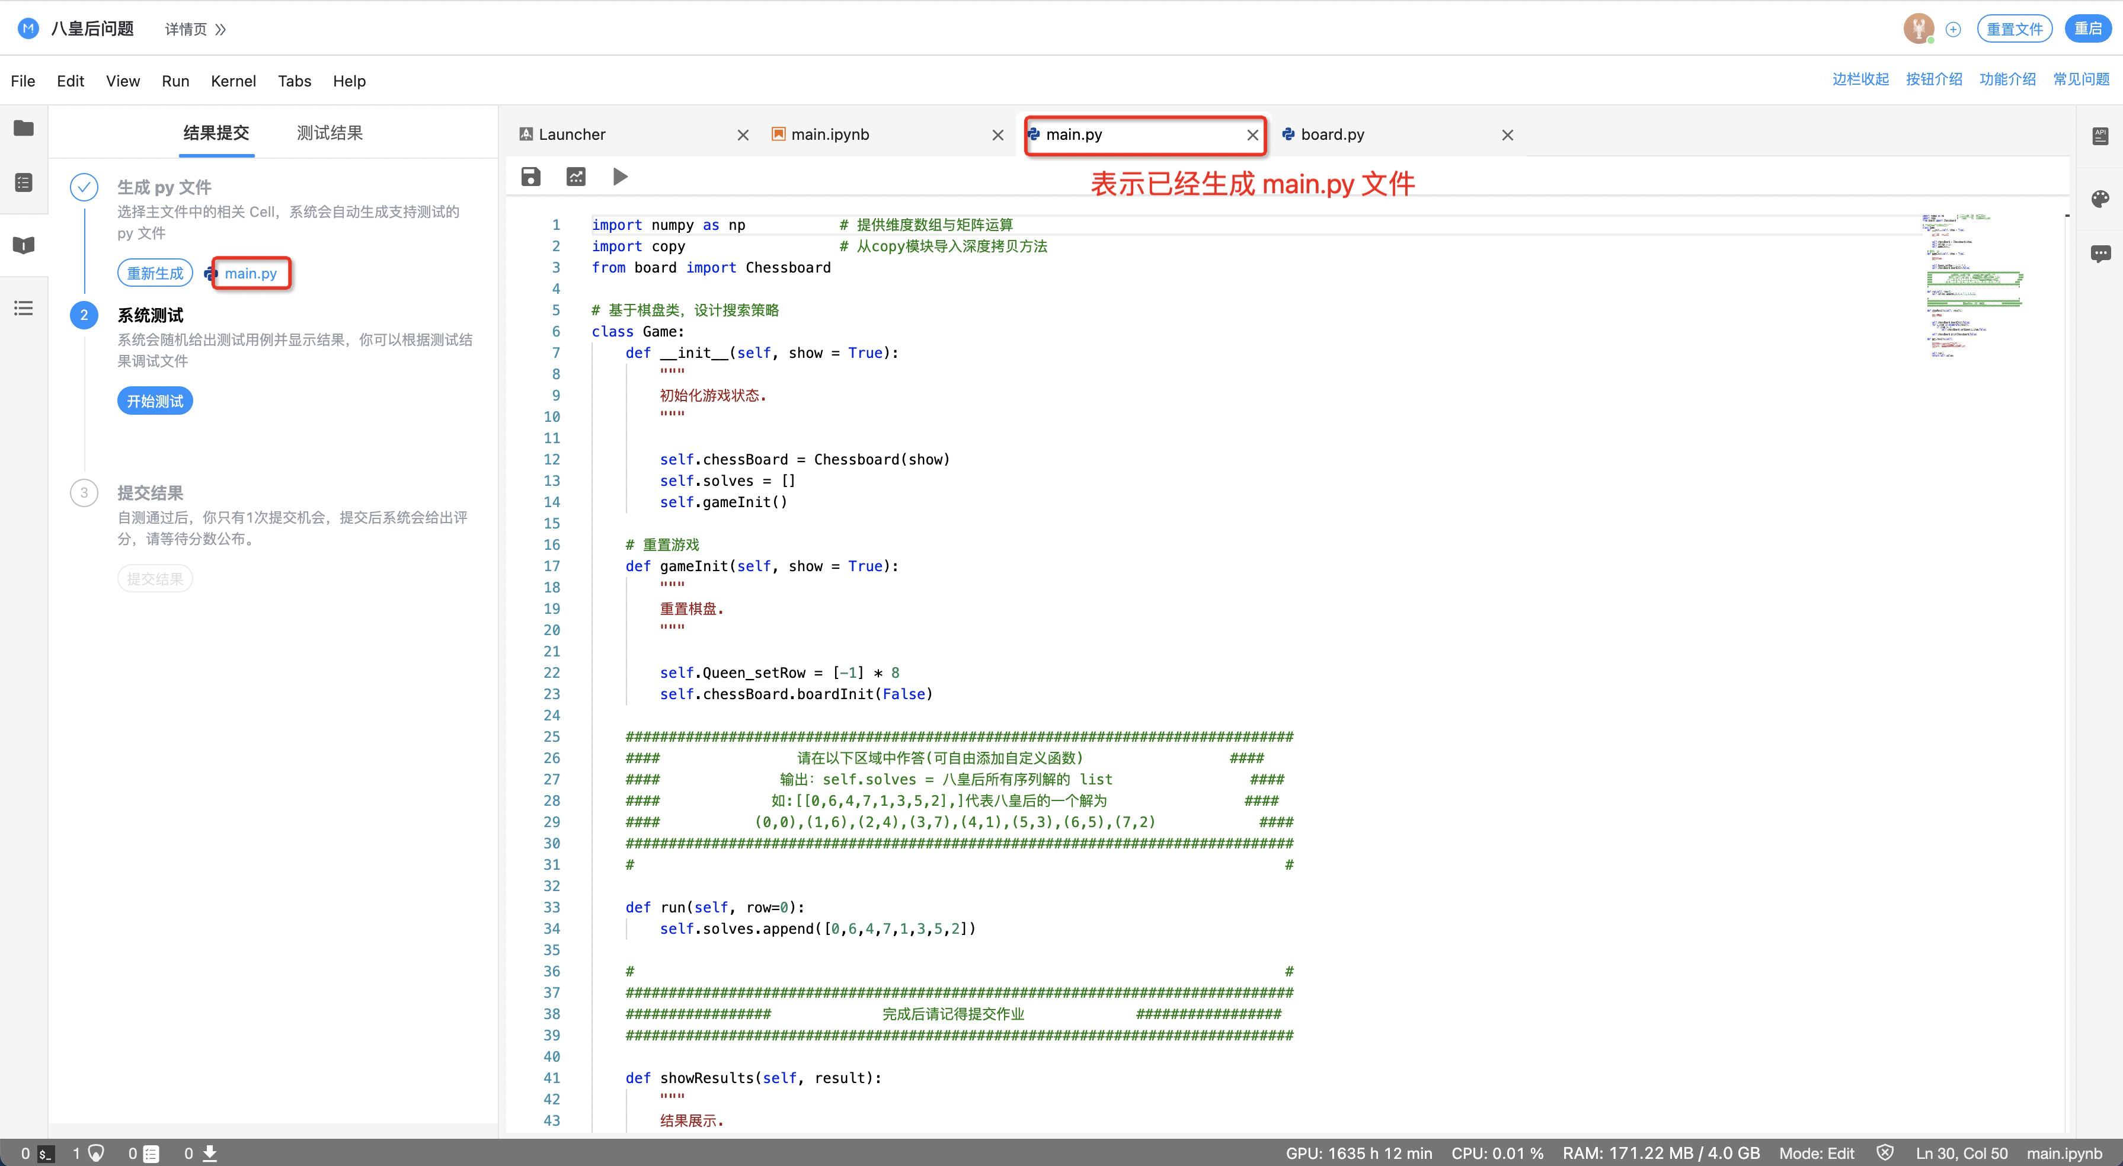Click the GPU time status text
The width and height of the screenshot is (2123, 1166).
pyautogui.click(x=1358, y=1154)
